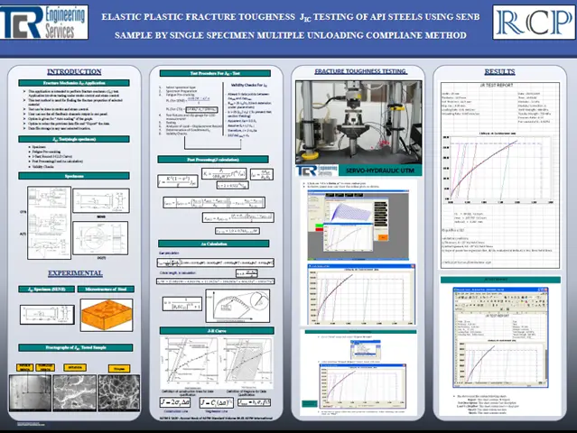Image resolution: width=577 pixels, height=433 pixels.
Task: Open the servo-hydraulic UTM machine photo
Action: [358, 123]
